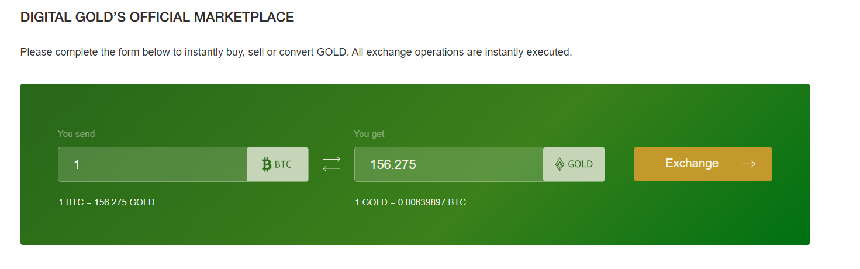Click the "You get" label
860x269 pixels.
click(x=369, y=134)
